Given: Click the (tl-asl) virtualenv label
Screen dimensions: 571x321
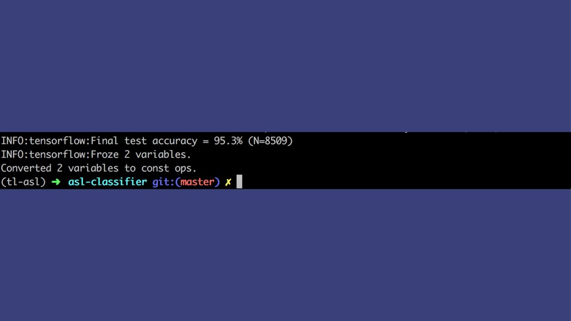Looking at the screenshot, I should (23, 182).
